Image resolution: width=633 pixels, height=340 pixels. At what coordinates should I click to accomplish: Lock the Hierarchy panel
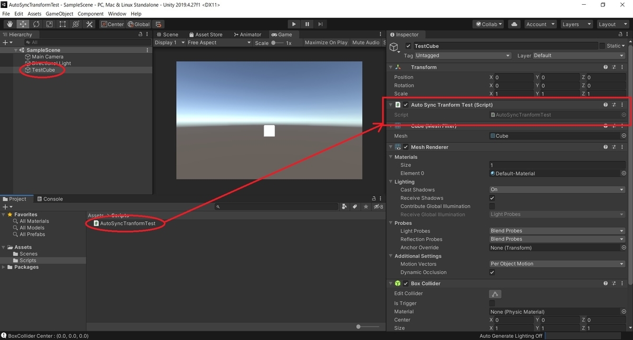click(x=140, y=34)
